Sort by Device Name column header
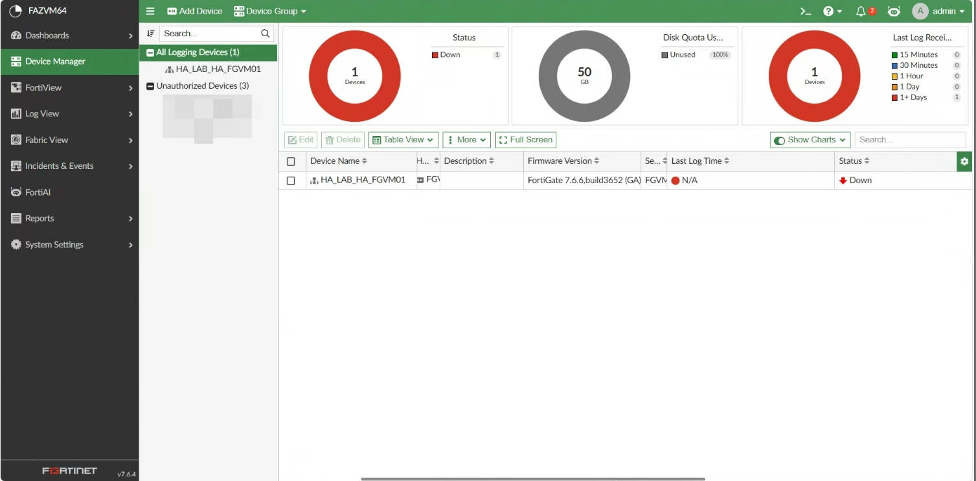This screenshot has height=481, width=976. (x=361, y=161)
